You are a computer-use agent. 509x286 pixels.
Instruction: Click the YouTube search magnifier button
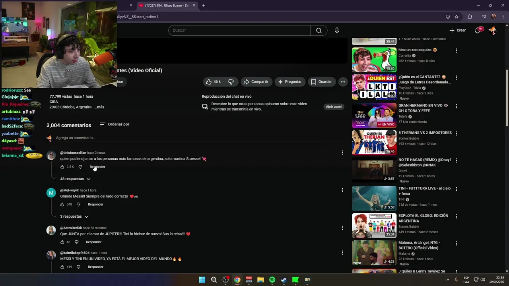click(x=319, y=31)
